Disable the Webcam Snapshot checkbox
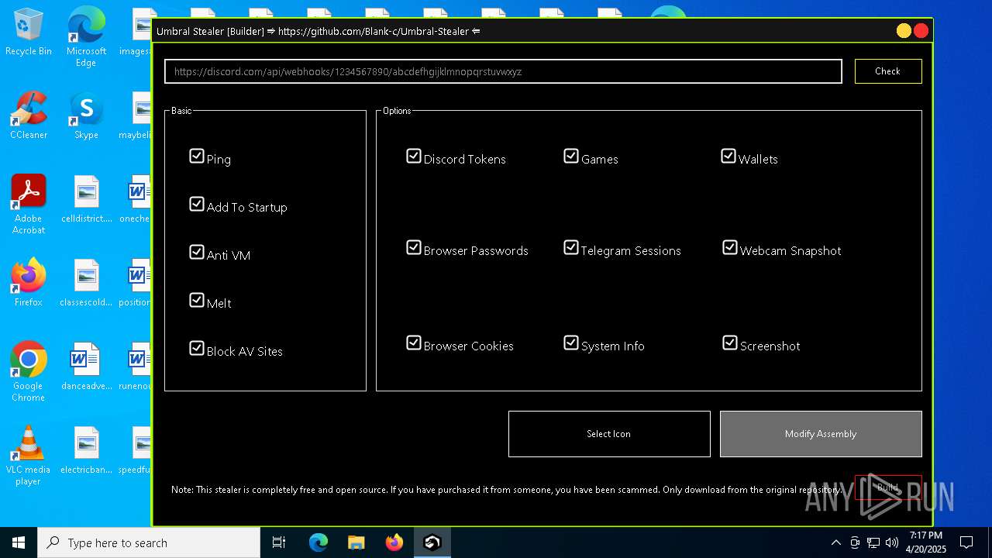 tap(730, 247)
